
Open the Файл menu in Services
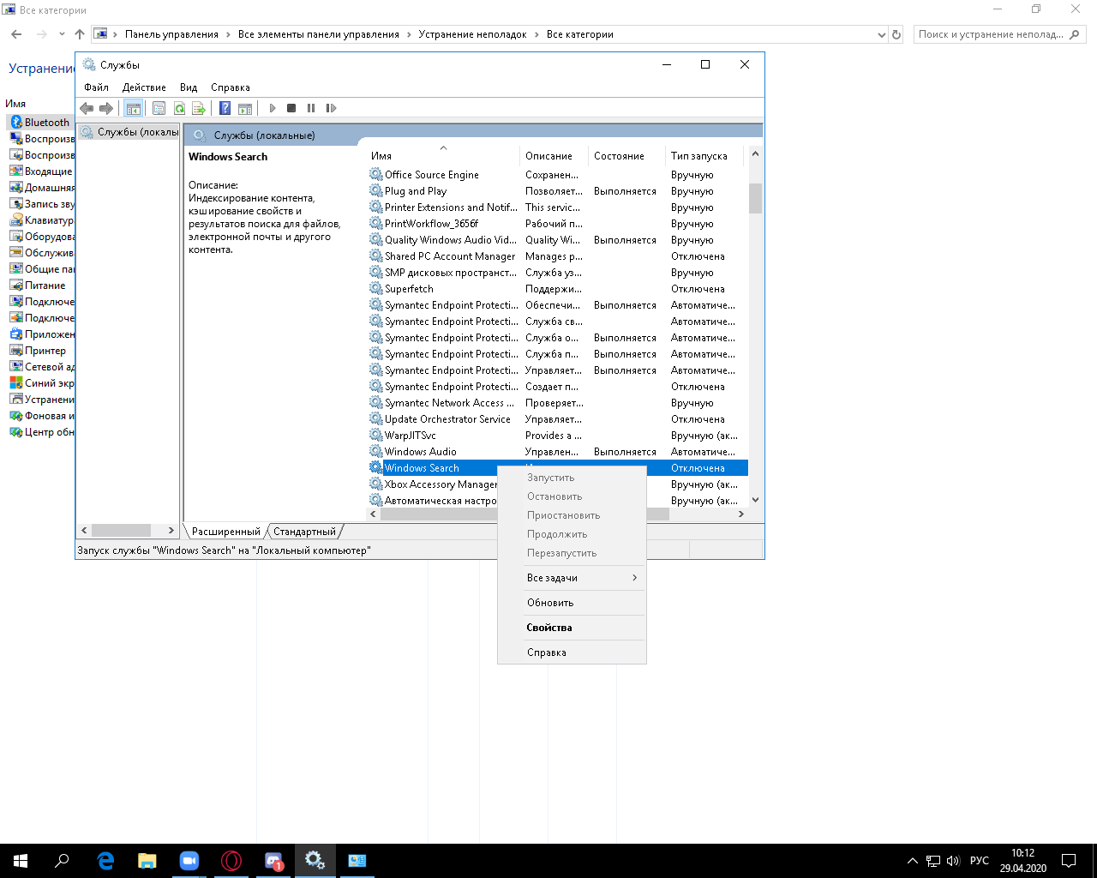point(96,87)
